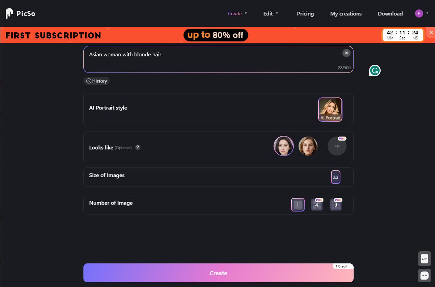Viewport: 435px width, 287px height.
Task: Select 4 images PRO option
Action: click(317, 205)
